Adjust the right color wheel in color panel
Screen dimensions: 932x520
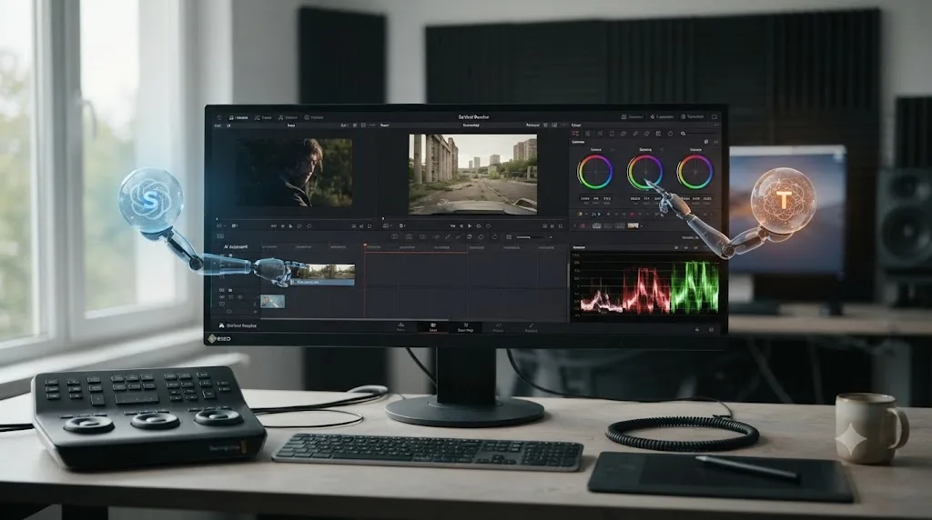coord(695,172)
